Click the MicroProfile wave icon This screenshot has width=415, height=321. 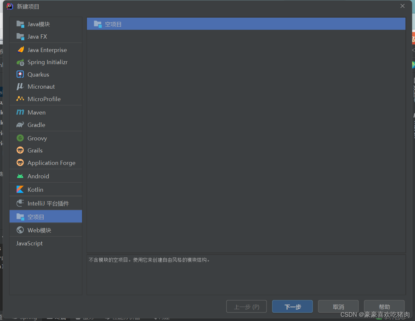(20, 98)
